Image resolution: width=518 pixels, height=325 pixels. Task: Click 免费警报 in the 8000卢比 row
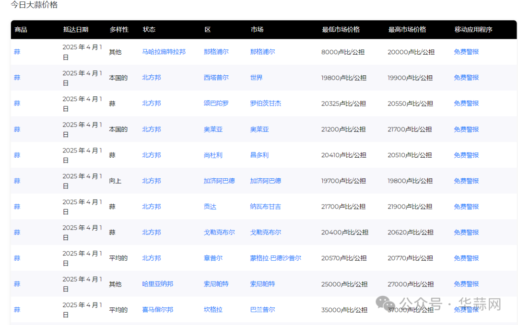point(466,52)
